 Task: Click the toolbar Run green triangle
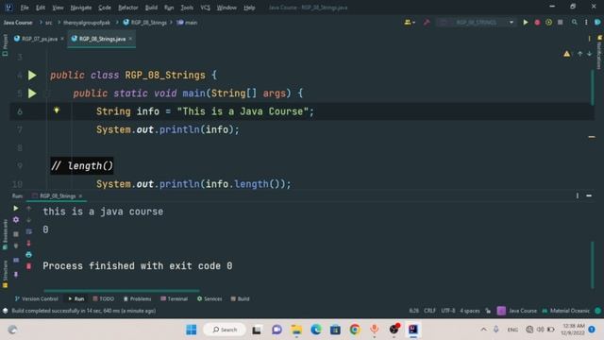(x=526, y=23)
